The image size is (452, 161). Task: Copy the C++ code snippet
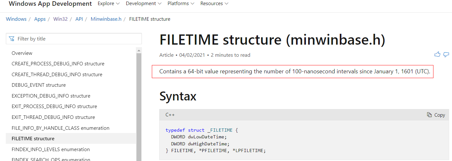pos(436,115)
